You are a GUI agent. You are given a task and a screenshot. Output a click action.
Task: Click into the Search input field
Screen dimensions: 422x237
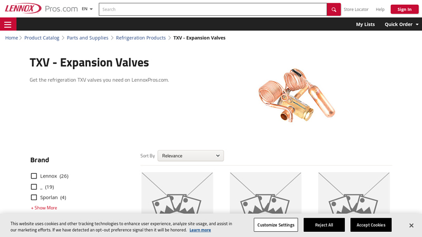(213, 9)
